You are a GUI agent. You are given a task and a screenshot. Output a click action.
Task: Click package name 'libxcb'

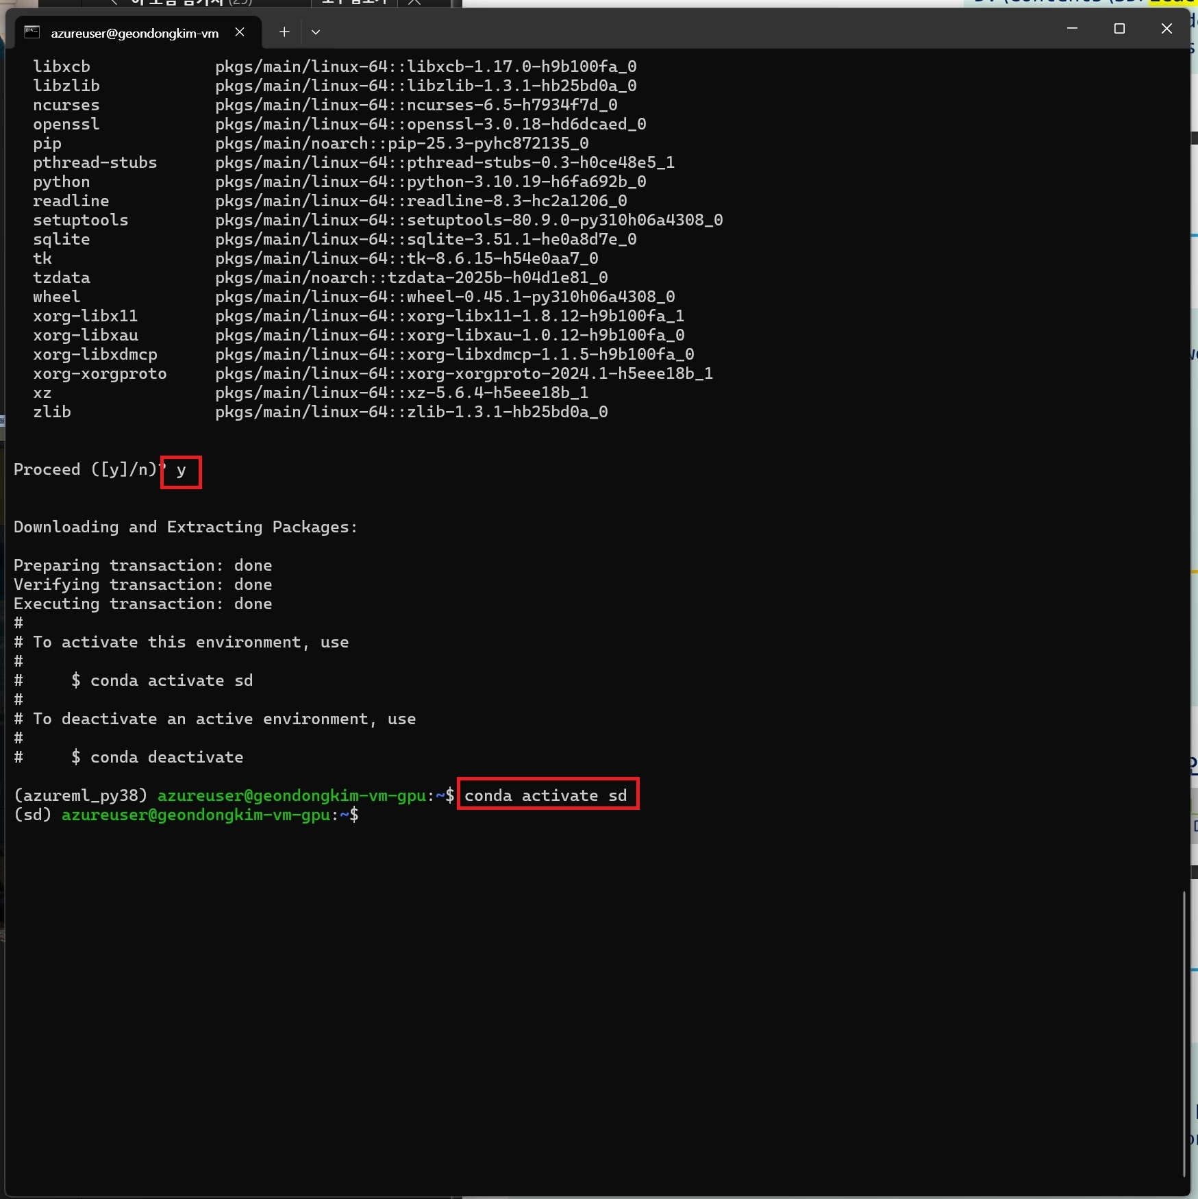click(x=62, y=66)
